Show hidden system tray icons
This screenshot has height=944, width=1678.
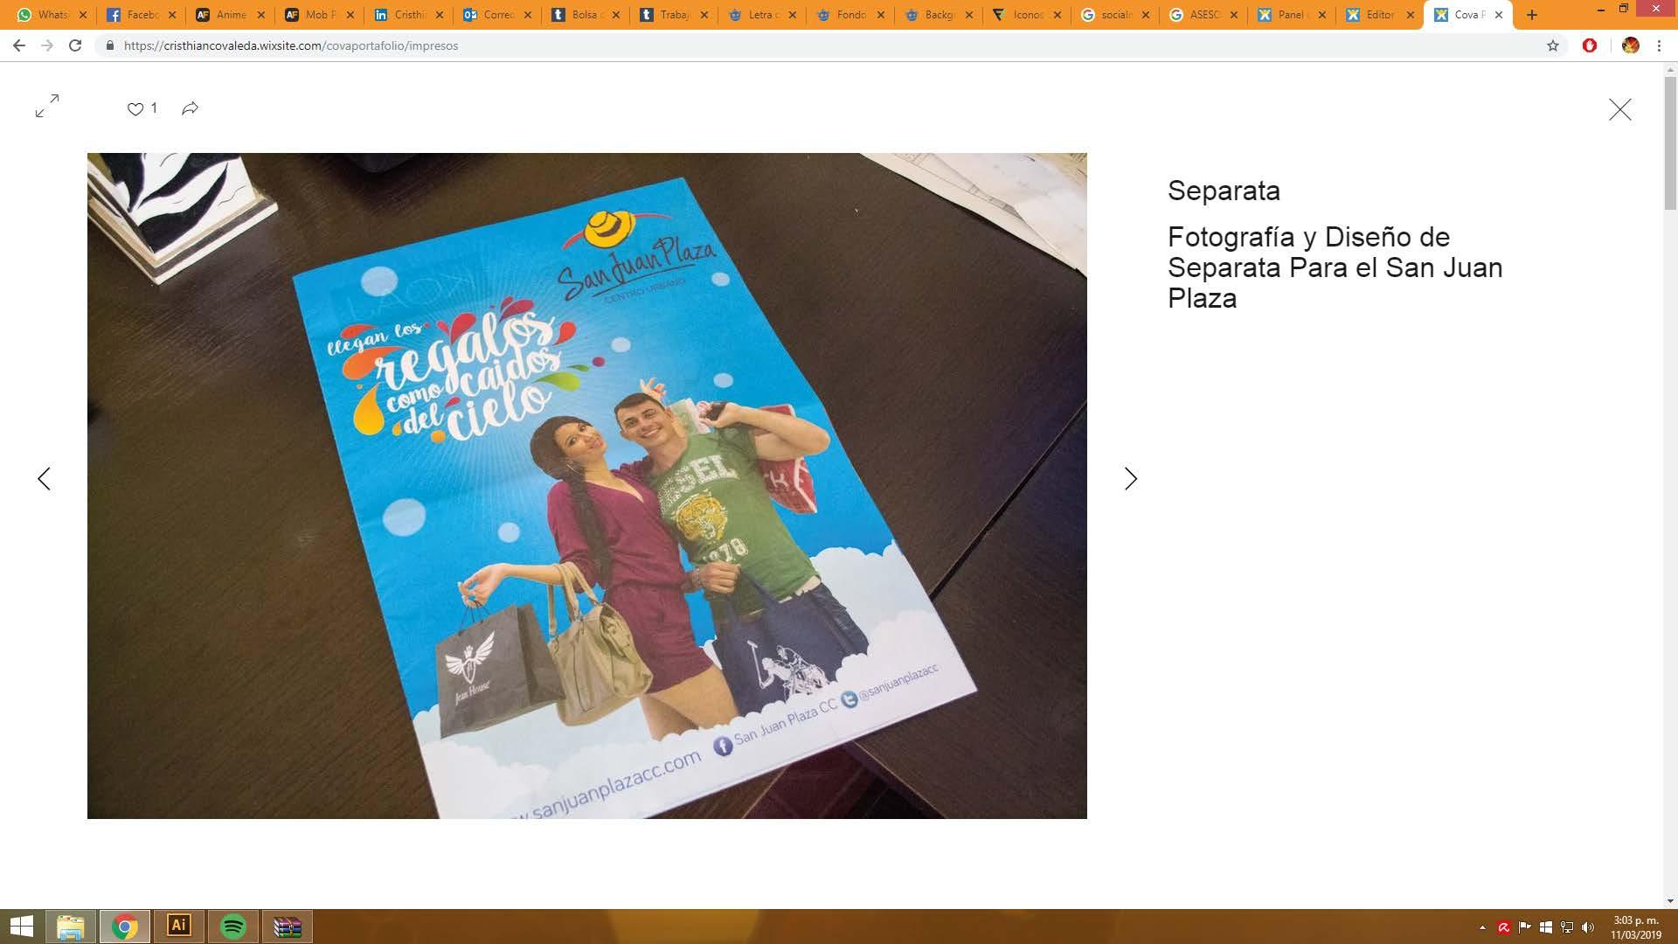click(1482, 927)
